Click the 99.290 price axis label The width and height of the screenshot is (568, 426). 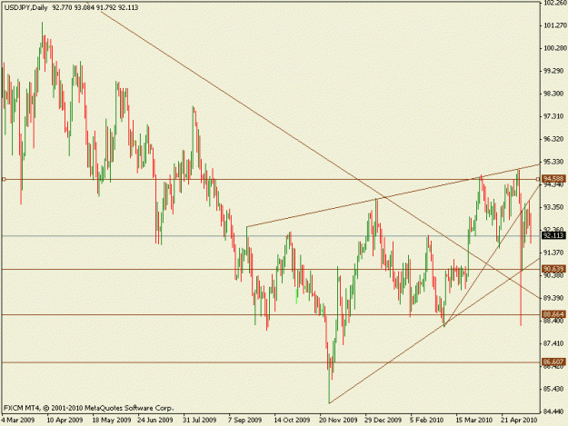coord(554,71)
